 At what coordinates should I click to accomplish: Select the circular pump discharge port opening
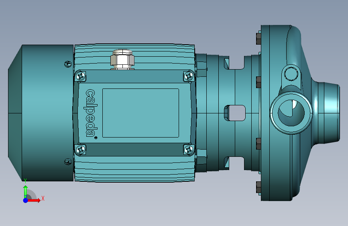coord(291,113)
